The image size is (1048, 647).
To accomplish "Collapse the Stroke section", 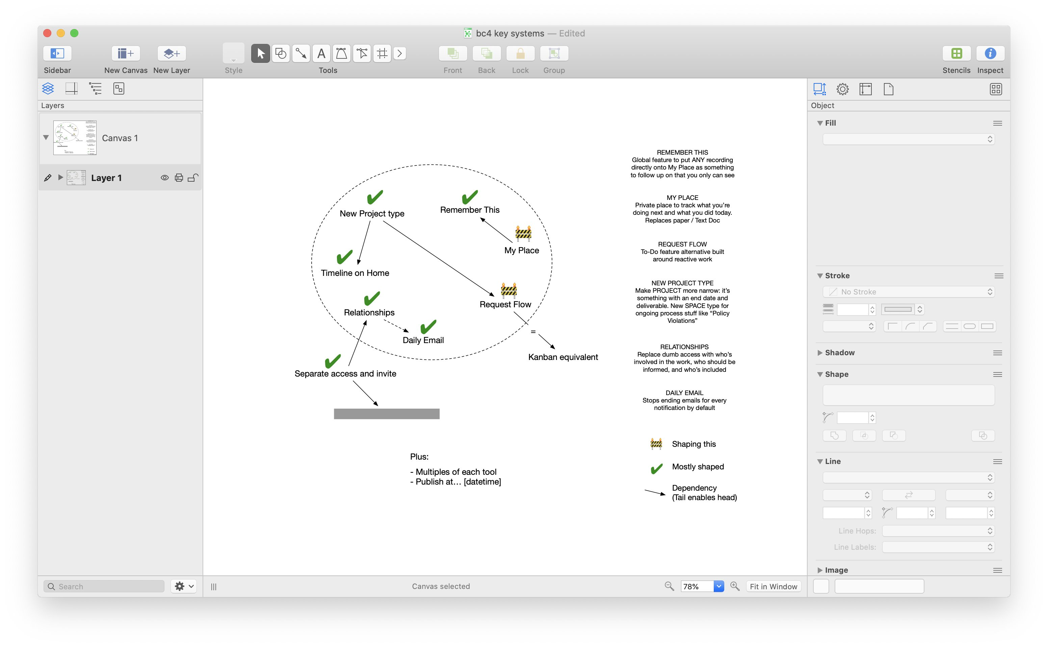I will [x=820, y=276].
